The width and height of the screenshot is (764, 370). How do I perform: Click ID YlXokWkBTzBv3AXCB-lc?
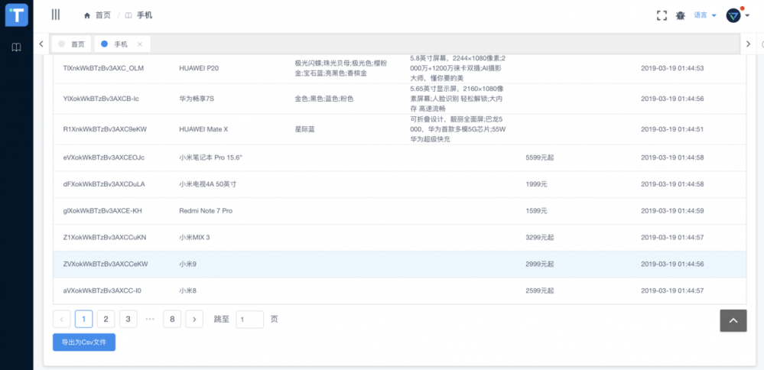pyautogui.click(x=102, y=99)
